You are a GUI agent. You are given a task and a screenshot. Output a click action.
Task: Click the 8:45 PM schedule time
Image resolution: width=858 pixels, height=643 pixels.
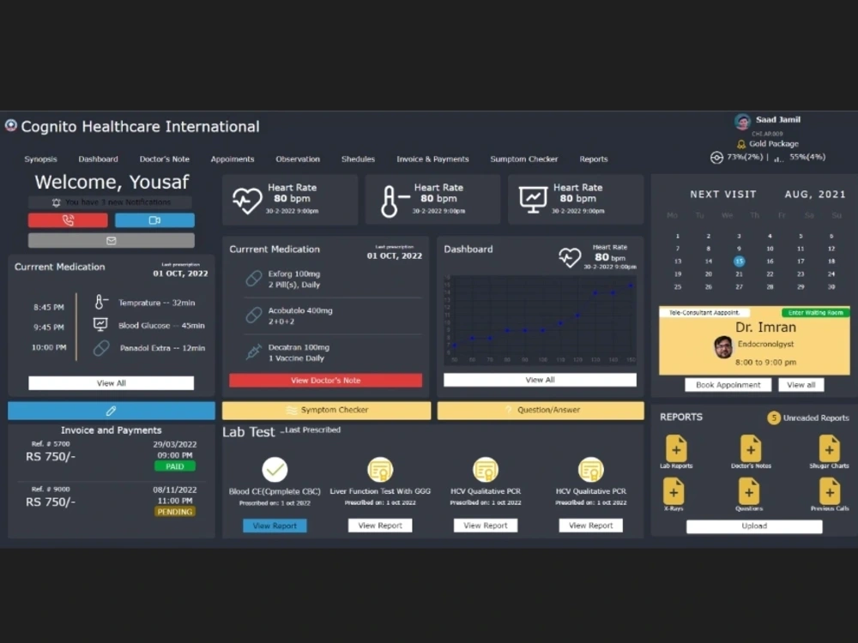click(49, 308)
